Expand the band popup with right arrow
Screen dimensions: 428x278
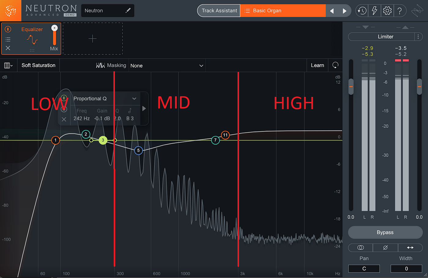coord(144,108)
